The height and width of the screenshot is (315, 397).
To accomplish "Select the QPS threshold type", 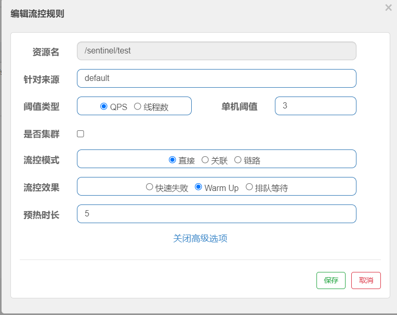I will pos(104,106).
